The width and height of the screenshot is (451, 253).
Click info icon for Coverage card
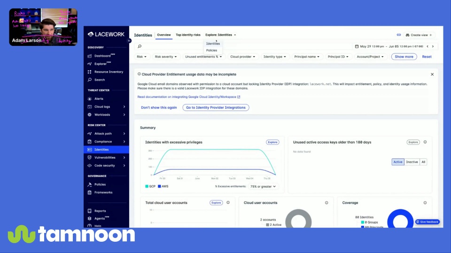pyautogui.click(x=425, y=203)
